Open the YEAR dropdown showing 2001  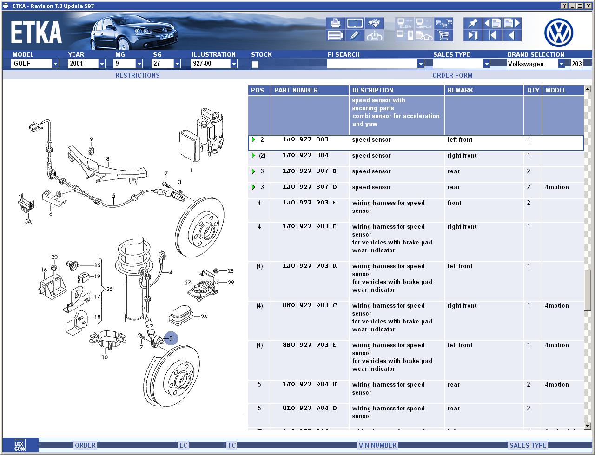click(x=102, y=64)
